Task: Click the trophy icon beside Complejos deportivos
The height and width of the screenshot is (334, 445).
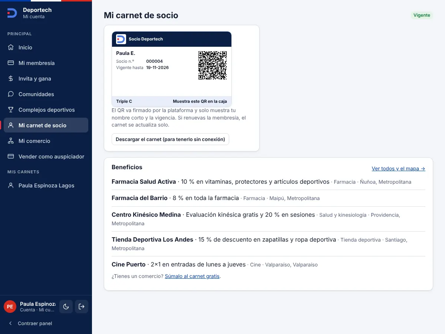Action: [11, 110]
